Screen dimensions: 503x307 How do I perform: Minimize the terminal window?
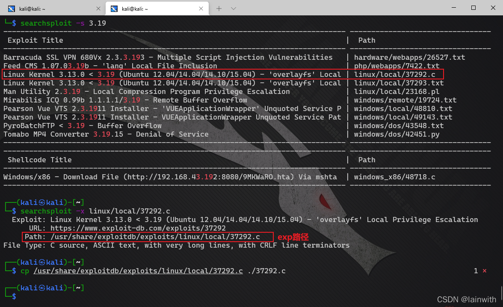(x=453, y=7)
